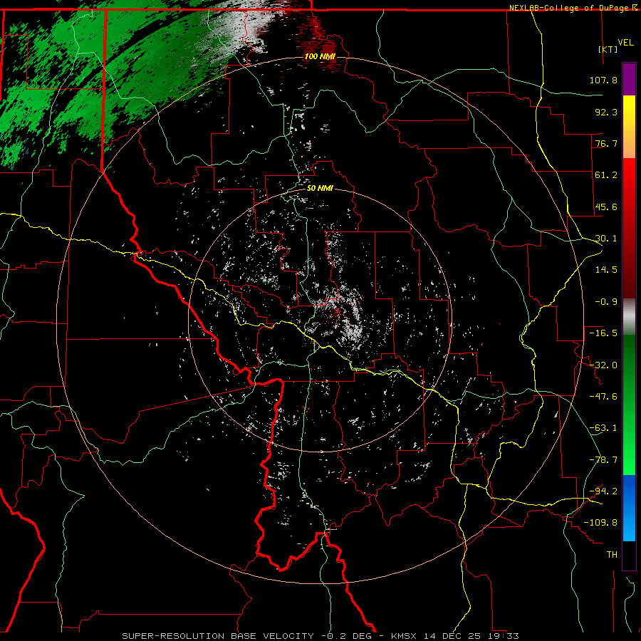Click the -32.0 velocity scale value
This screenshot has width=641, height=641.
[603, 365]
